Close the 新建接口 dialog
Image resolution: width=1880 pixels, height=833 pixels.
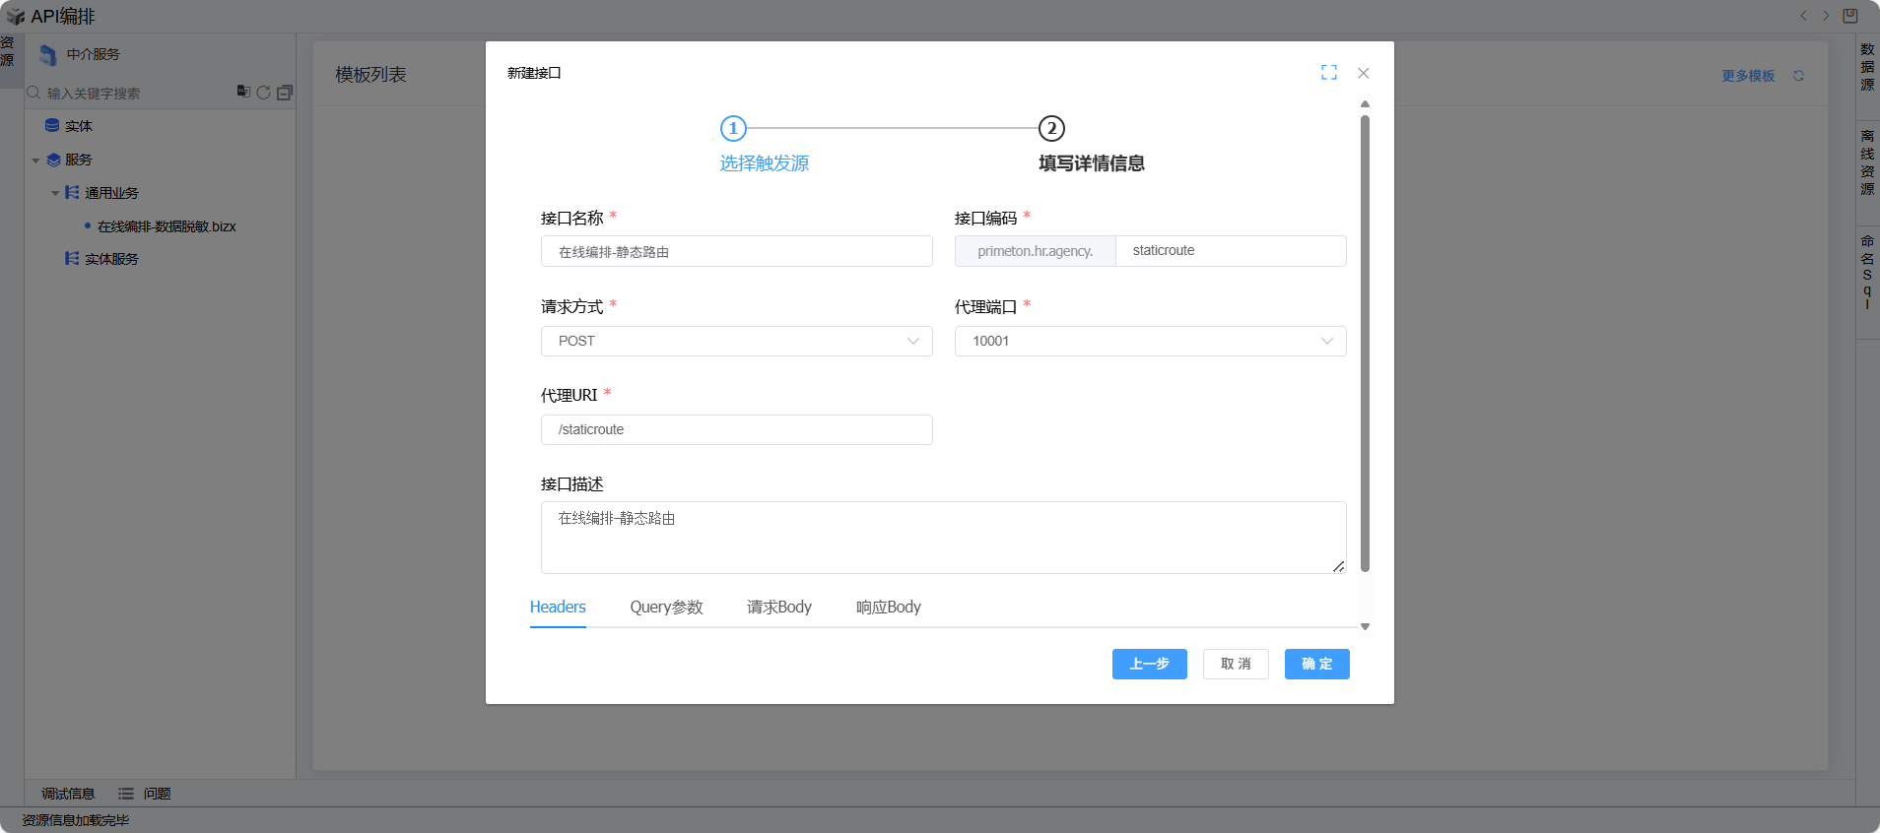click(1363, 73)
